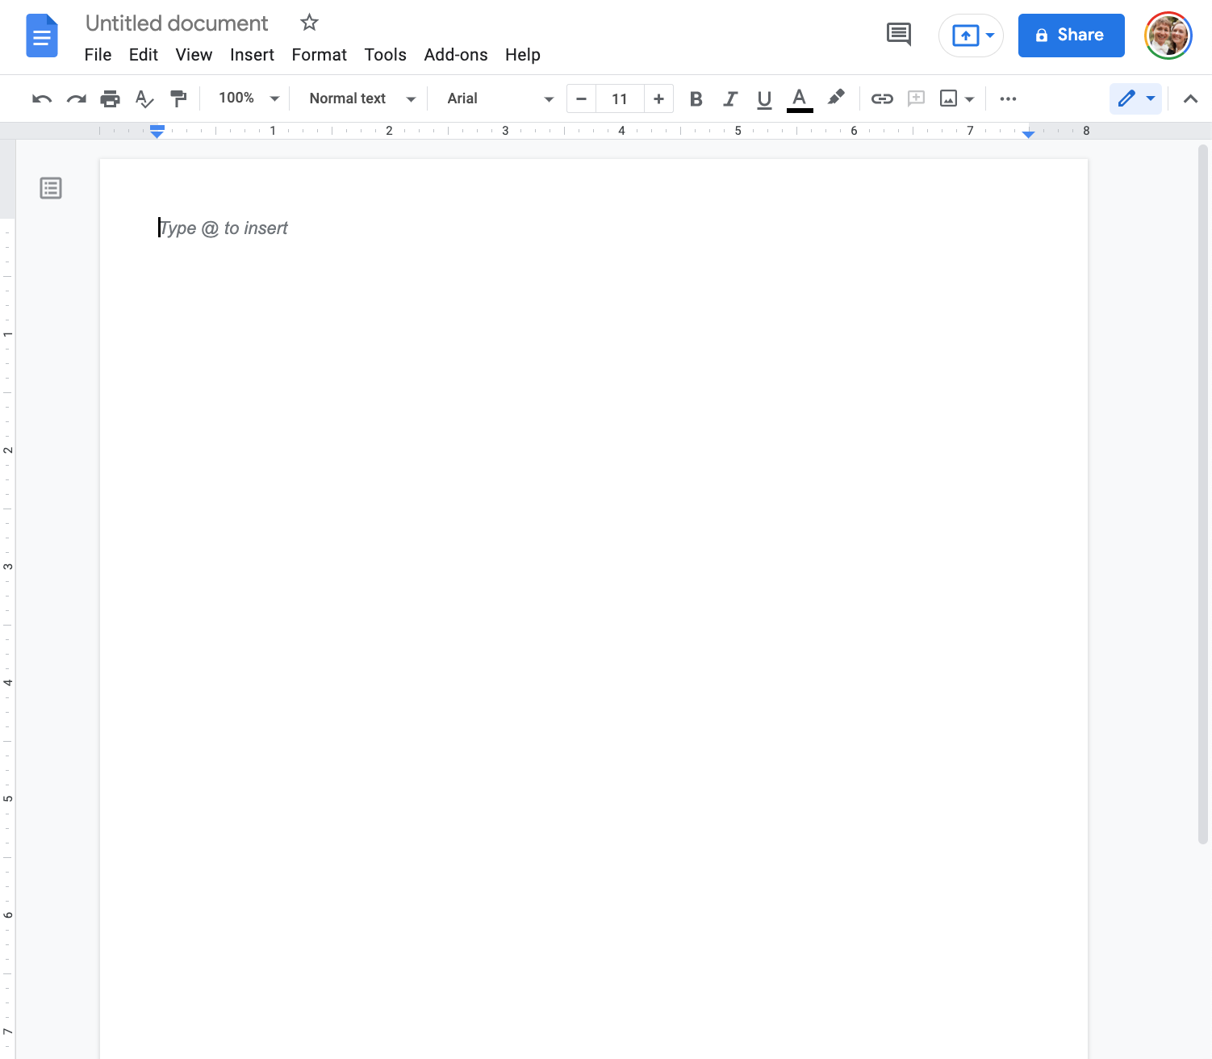Open present dropdown arrow beside upload icon
This screenshot has width=1212, height=1059.
[990, 36]
